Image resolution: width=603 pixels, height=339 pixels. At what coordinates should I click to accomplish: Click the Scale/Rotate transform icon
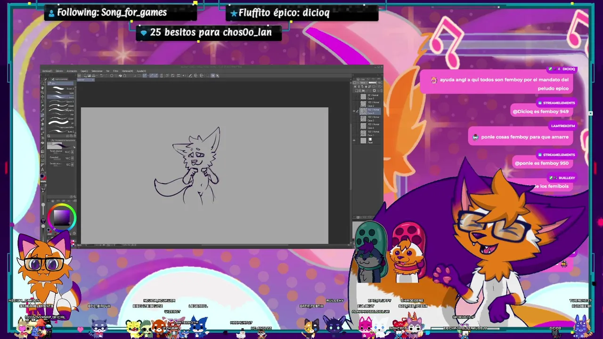pyautogui.click(x=124, y=76)
